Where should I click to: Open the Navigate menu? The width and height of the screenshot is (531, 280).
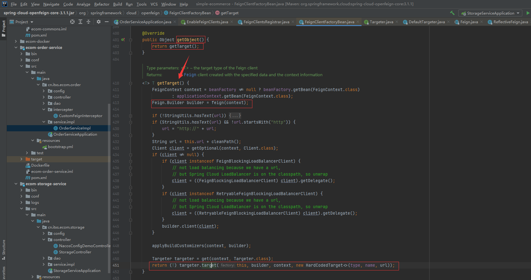click(x=51, y=4)
